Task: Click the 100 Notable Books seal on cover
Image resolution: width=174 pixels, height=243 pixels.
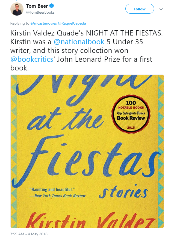Action: pyautogui.click(x=131, y=114)
